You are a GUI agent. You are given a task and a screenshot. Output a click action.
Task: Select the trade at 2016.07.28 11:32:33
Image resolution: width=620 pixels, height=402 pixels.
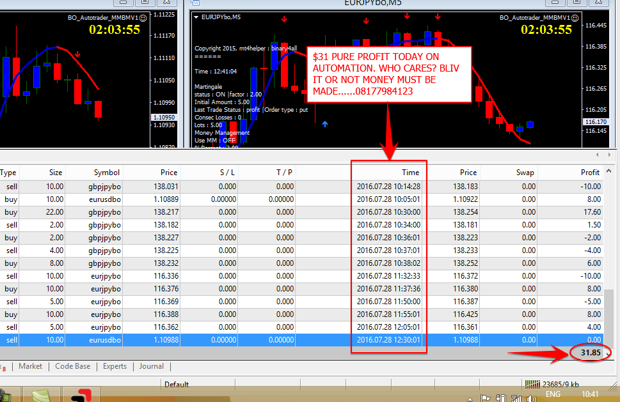[301, 276]
